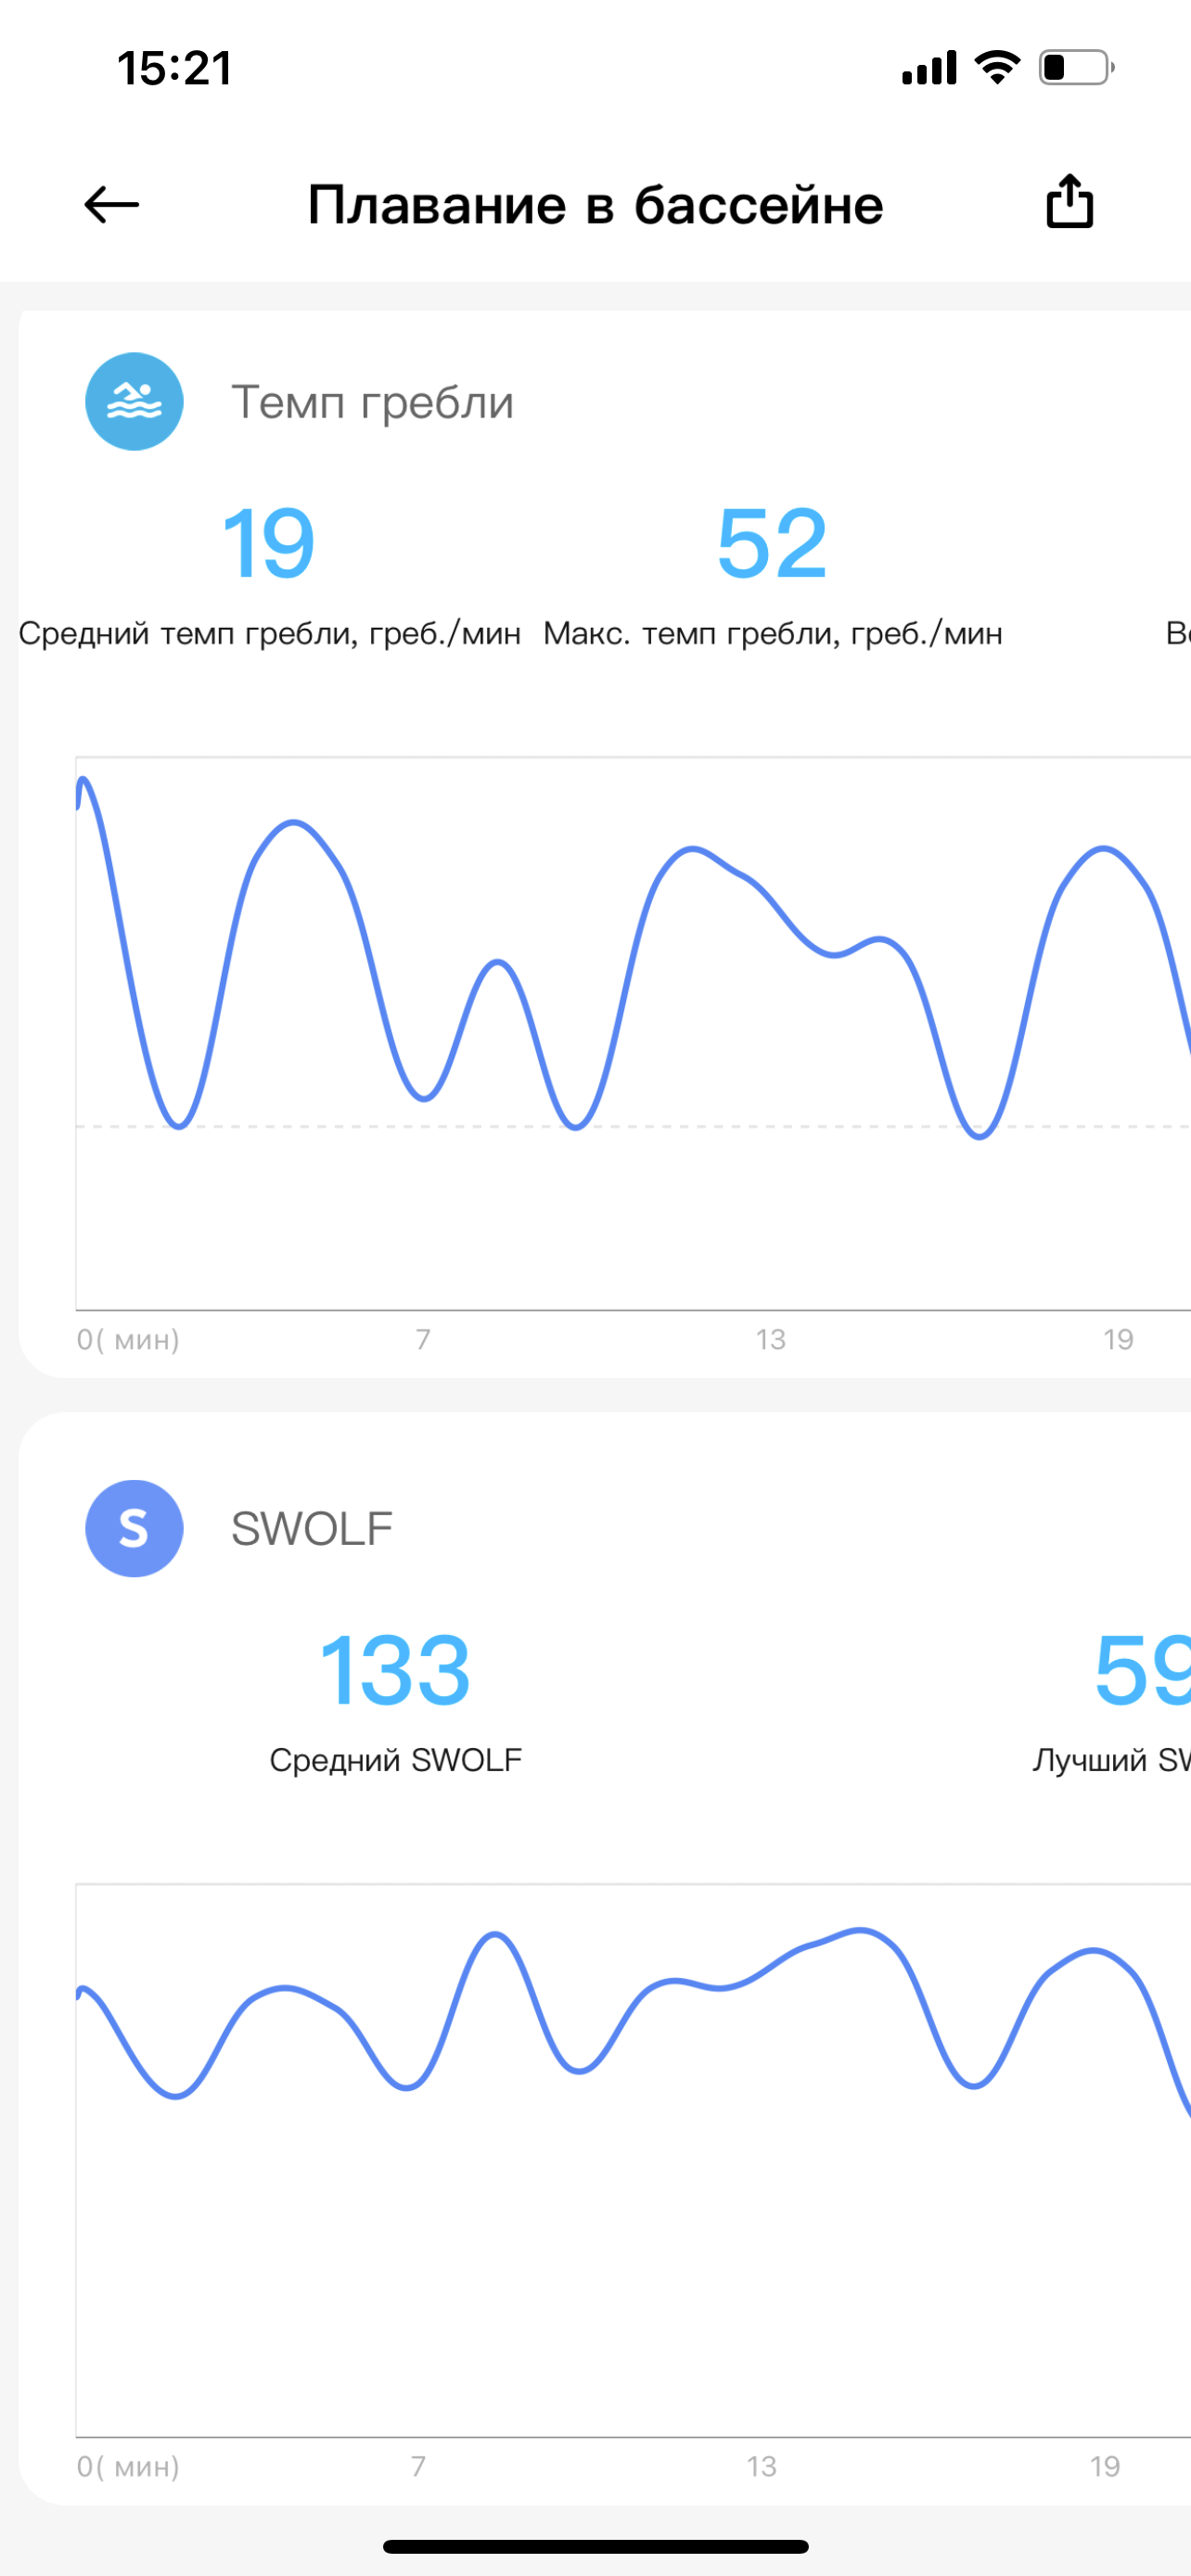Tap the Wi-Fi status bar icon
1191x2576 pixels.
click(997, 67)
